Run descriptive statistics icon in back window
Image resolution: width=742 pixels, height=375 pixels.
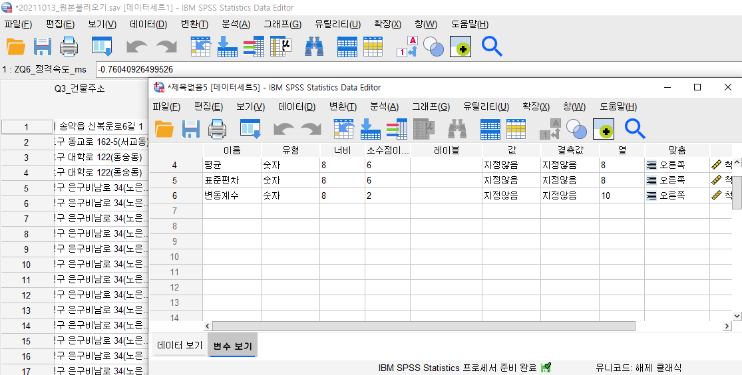(x=280, y=47)
